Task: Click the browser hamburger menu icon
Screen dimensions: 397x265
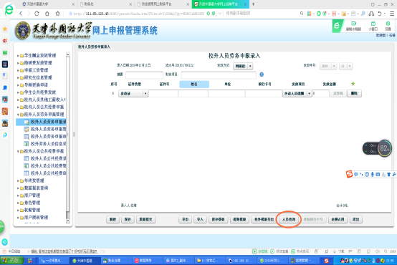Action: tap(392, 14)
